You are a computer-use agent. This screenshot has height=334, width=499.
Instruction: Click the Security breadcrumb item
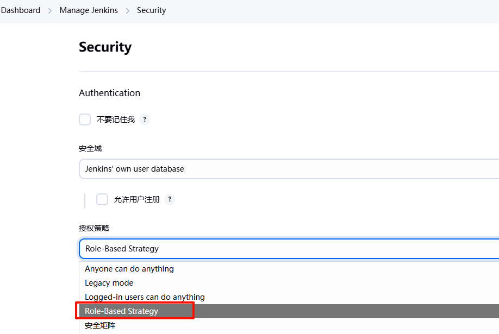[x=151, y=10]
